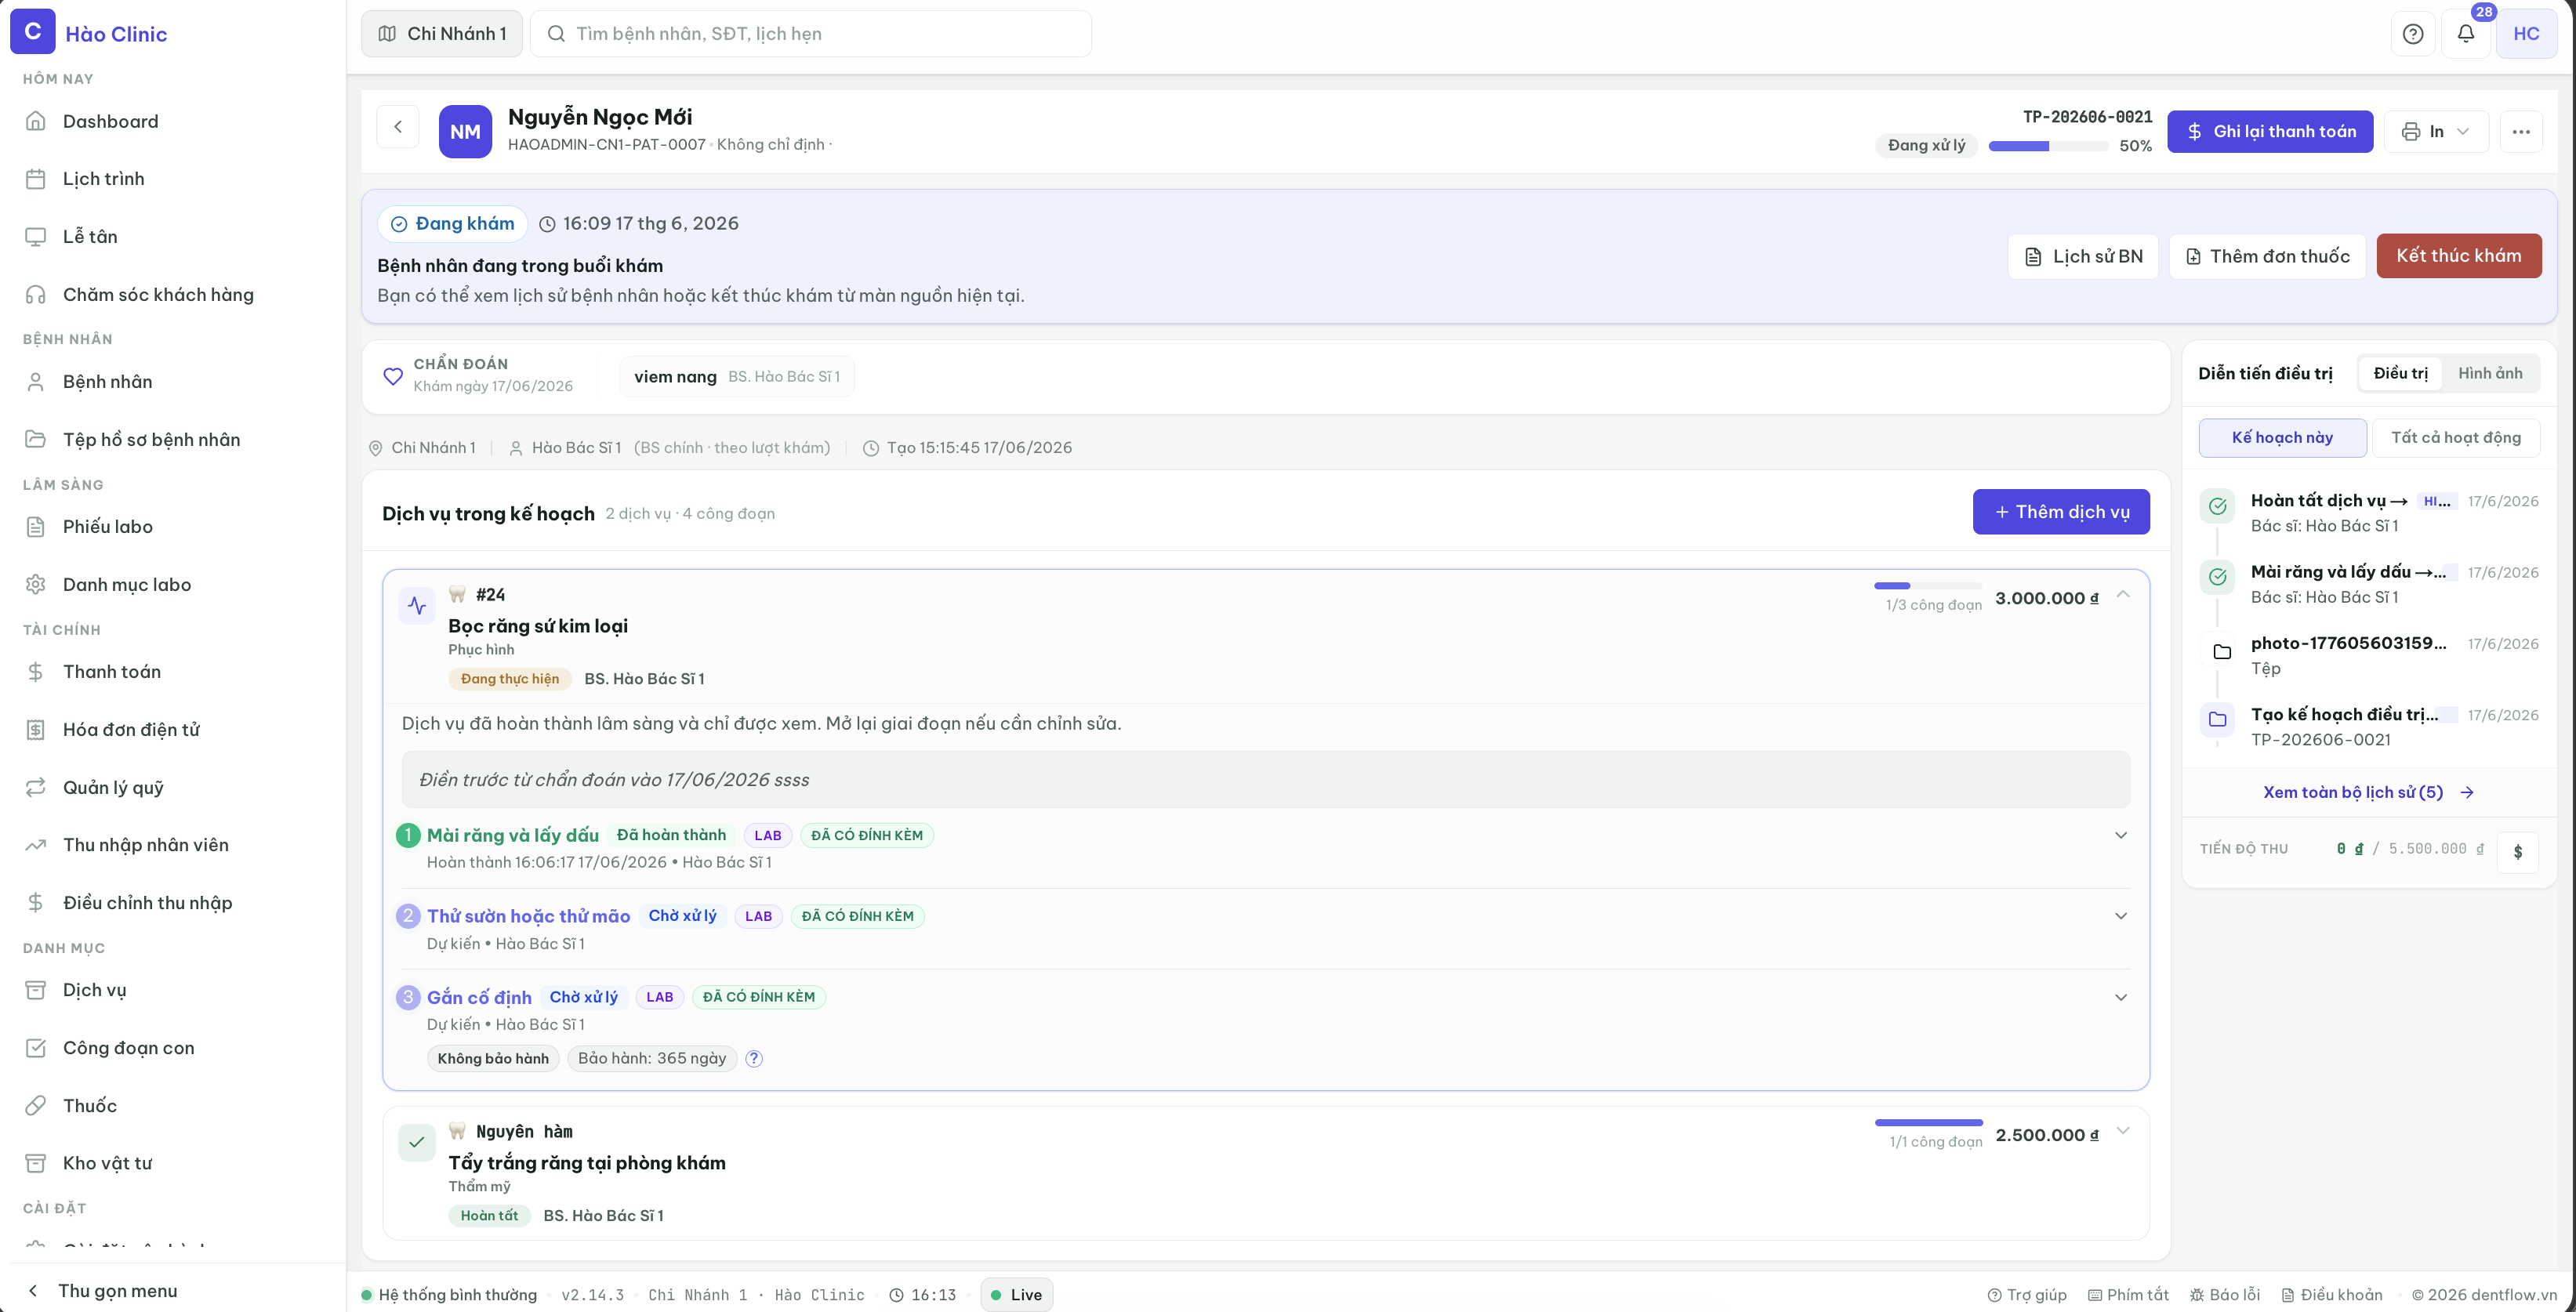Click the Không bảo hành tag
The image size is (2576, 1312).
pos(493,1059)
